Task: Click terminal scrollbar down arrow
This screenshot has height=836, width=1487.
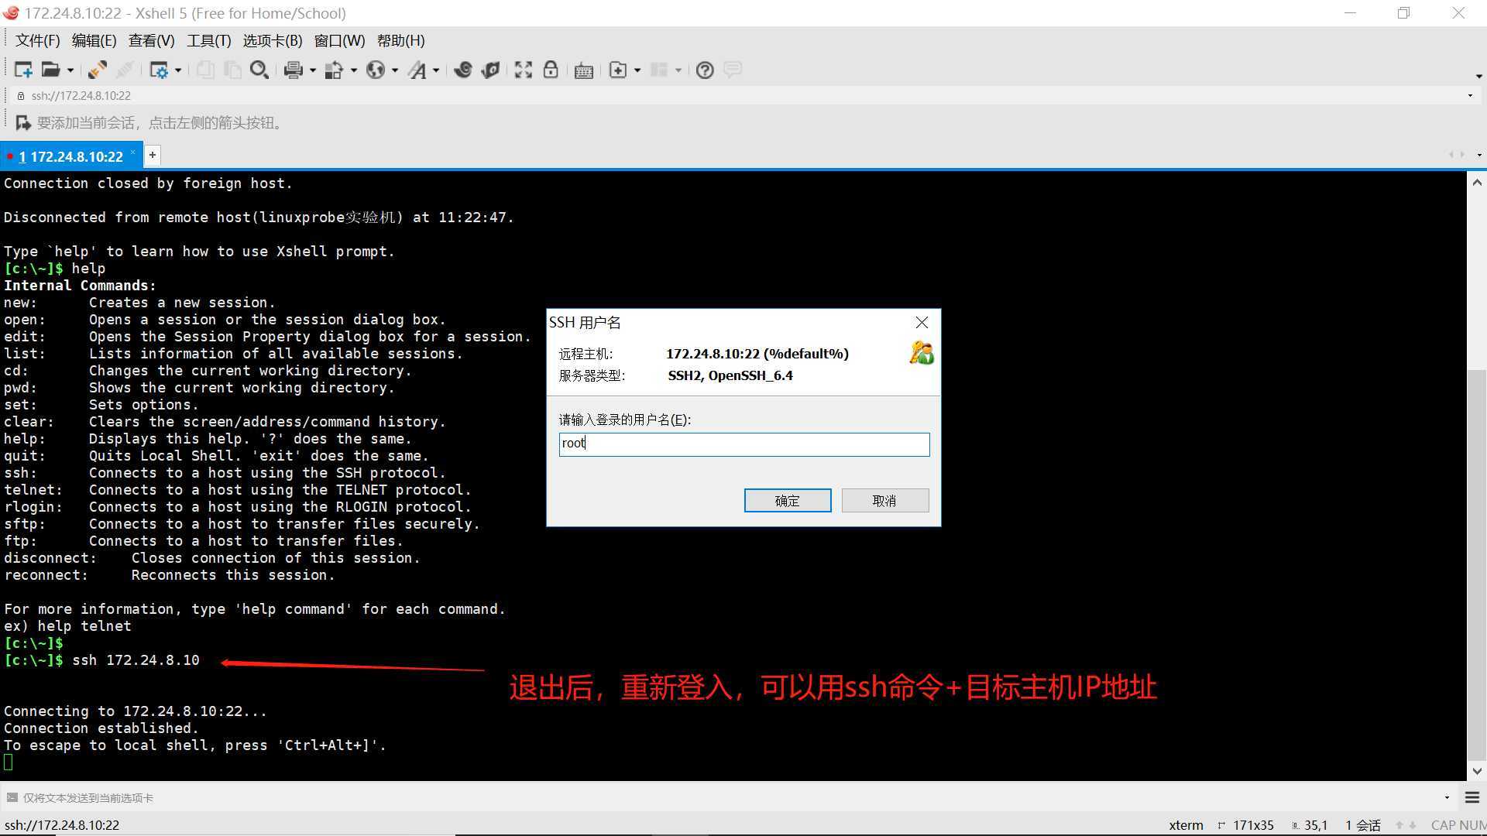Action: (x=1477, y=771)
